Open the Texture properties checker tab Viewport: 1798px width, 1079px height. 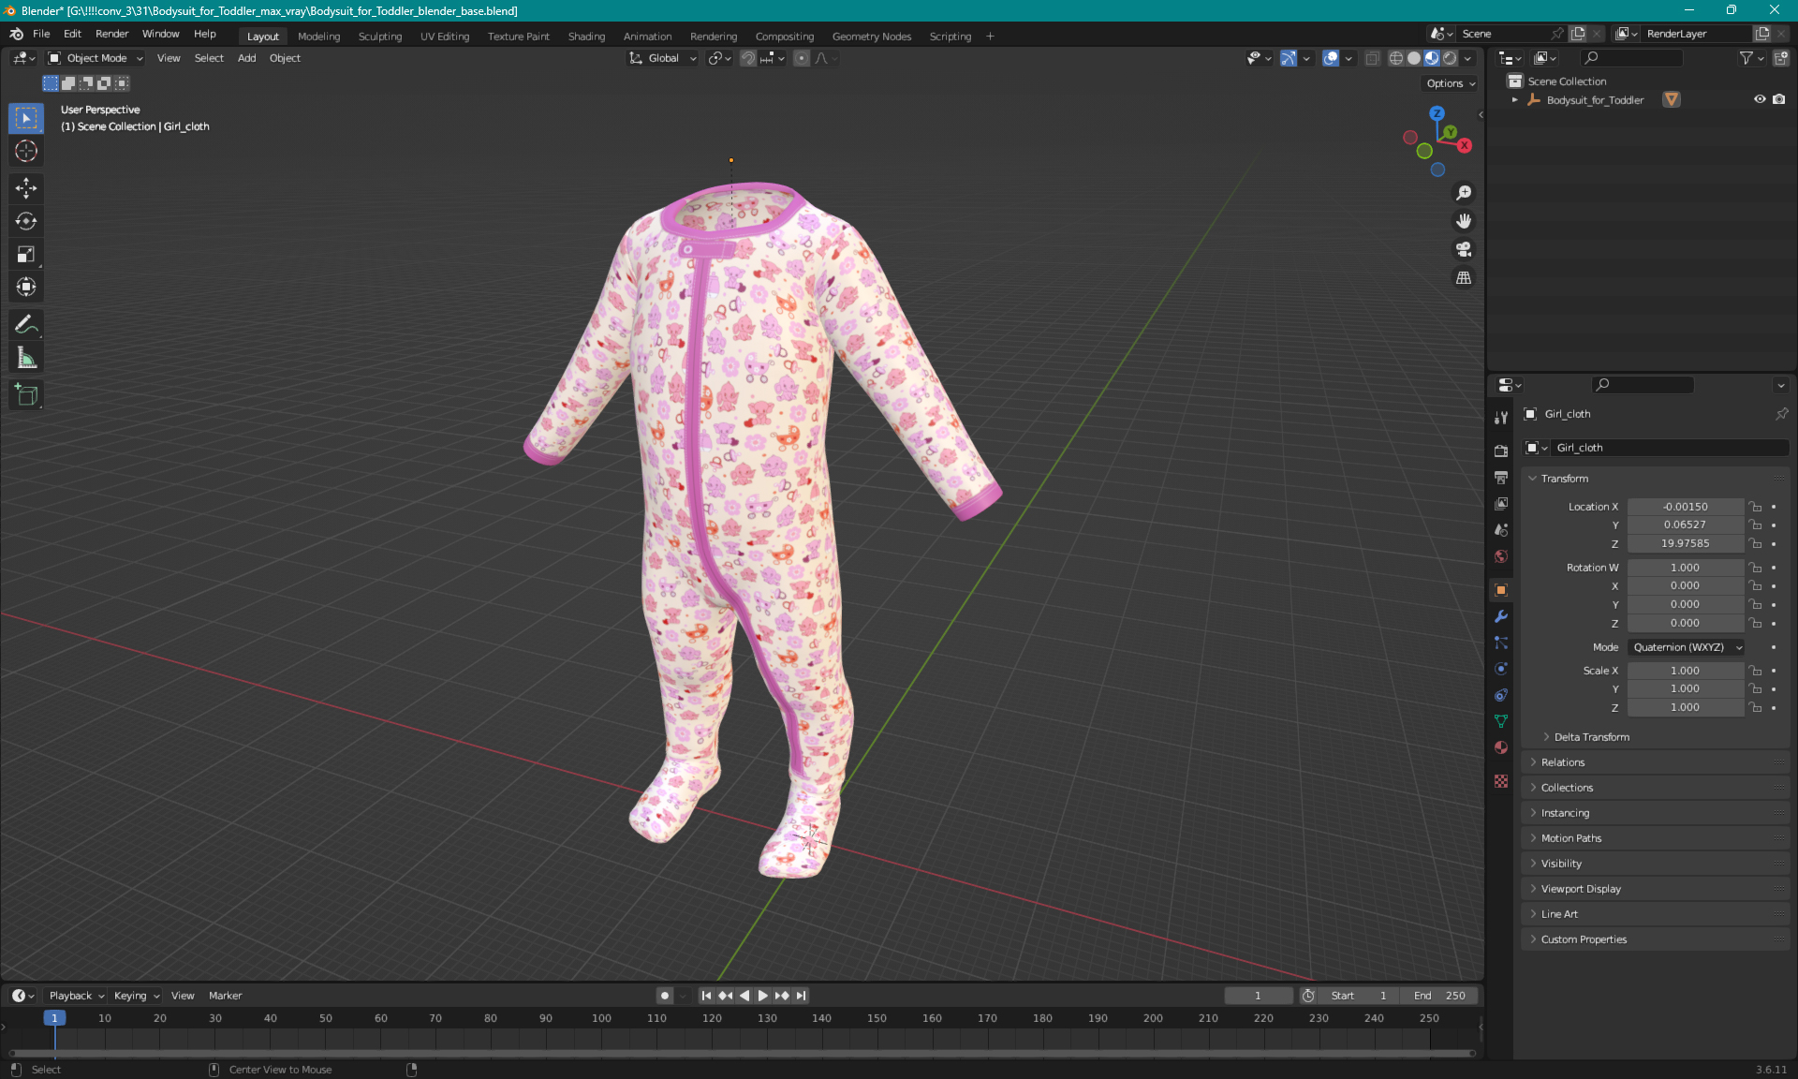click(1501, 781)
